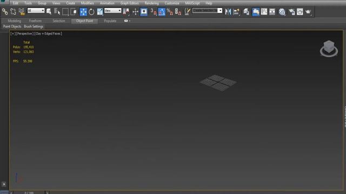Open the Graph Editors menu

pos(130,3)
